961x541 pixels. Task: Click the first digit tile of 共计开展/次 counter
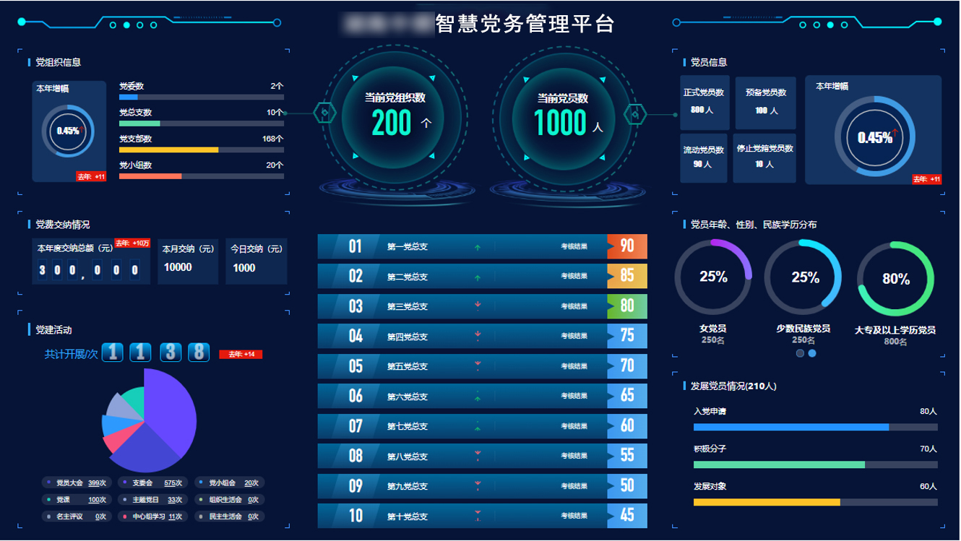pos(112,352)
